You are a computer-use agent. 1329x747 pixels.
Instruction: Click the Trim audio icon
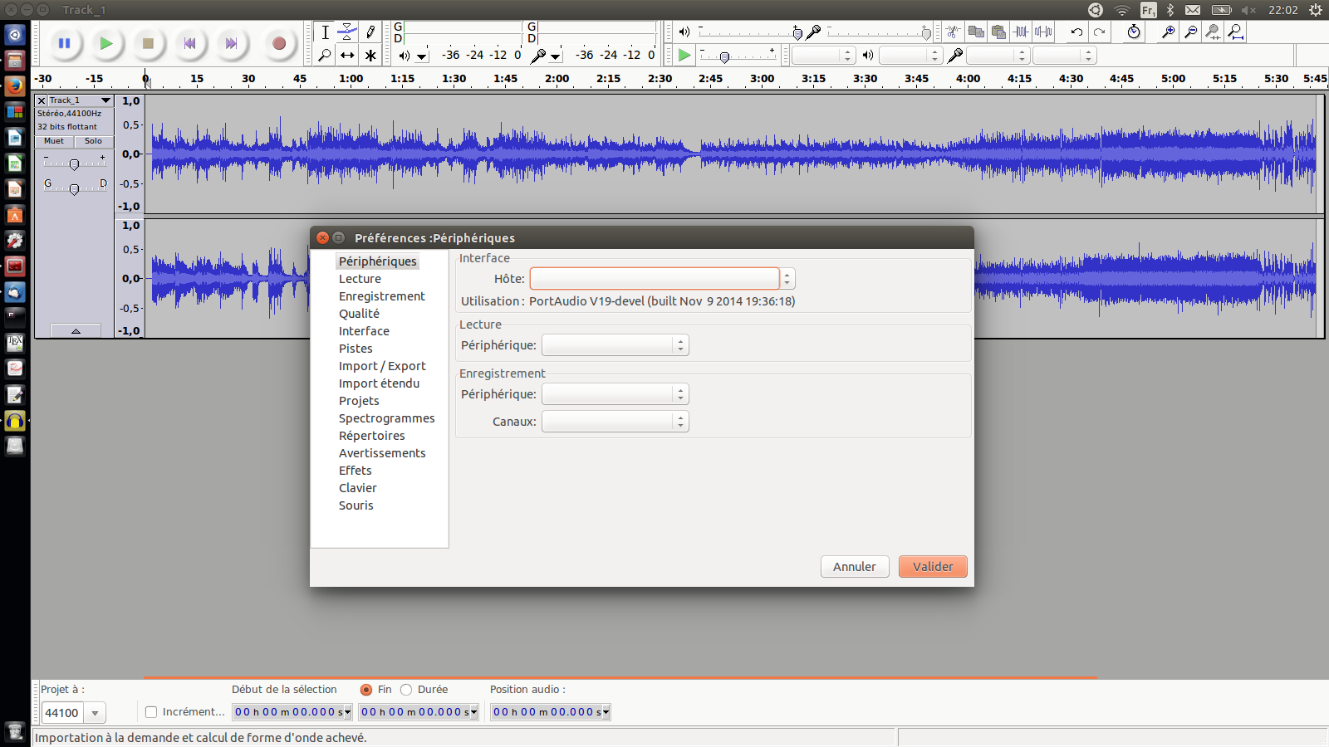tap(1022, 32)
